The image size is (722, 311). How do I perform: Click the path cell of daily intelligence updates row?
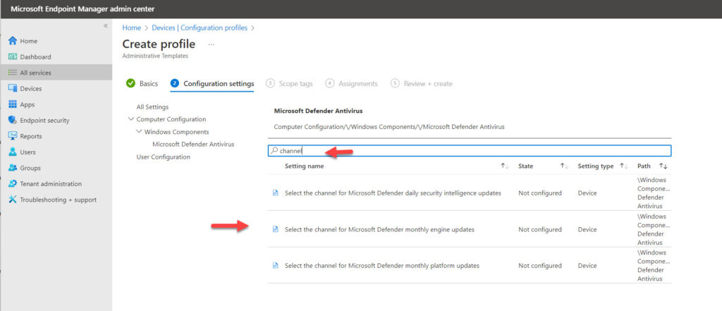coord(654,193)
